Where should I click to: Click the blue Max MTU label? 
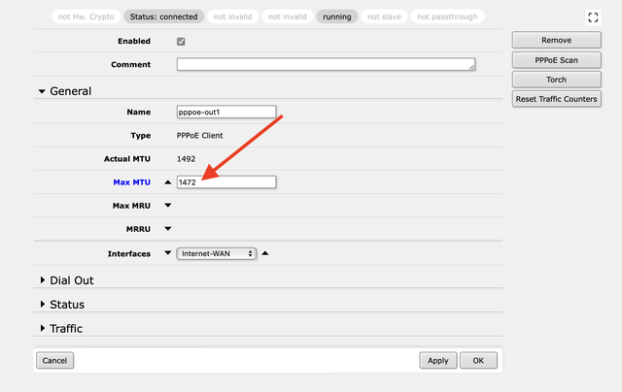[132, 182]
